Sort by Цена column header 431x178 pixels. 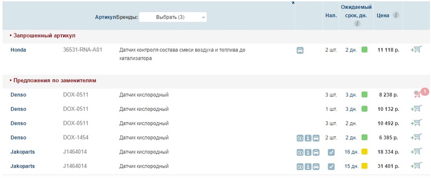click(383, 16)
